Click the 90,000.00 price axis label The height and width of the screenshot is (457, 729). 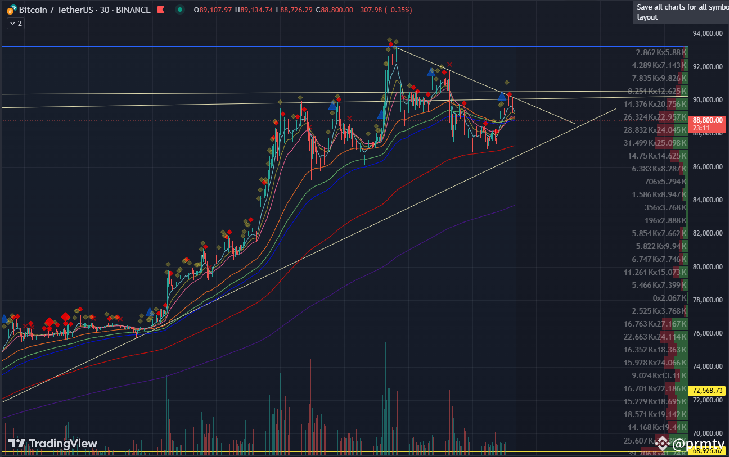(x=708, y=100)
